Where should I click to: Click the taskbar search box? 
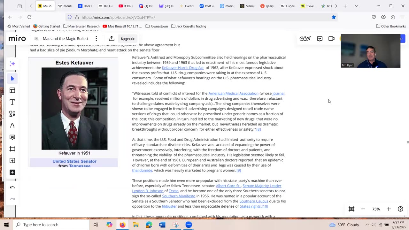tap(51, 225)
